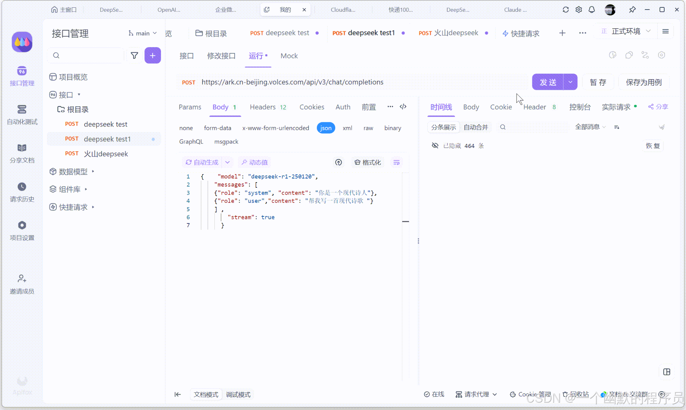Toggle word wrap icon beside 格式化
This screenshot has height=410, width=686.
click(x=396, y=162)
